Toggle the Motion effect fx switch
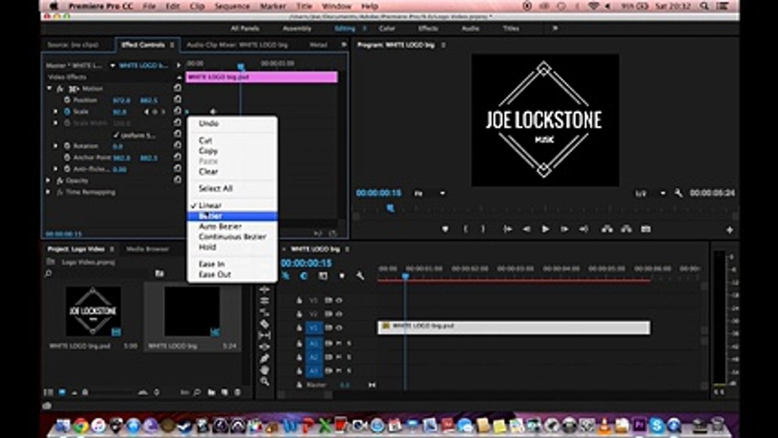The image size is (778, 438). click(x=60, y=89)
